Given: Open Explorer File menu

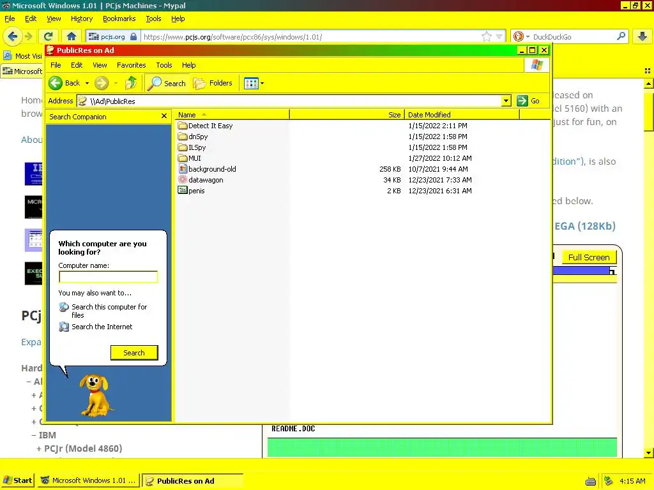Looking at the screenshot, I should [56, 65].
